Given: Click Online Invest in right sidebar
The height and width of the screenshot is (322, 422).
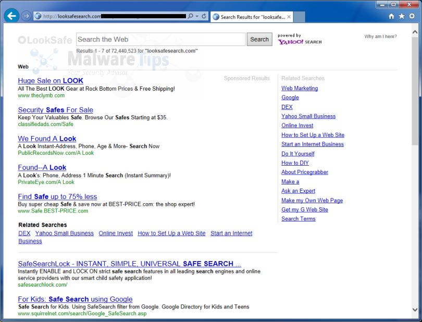Looking at the screenshot, I should (297, 125).
